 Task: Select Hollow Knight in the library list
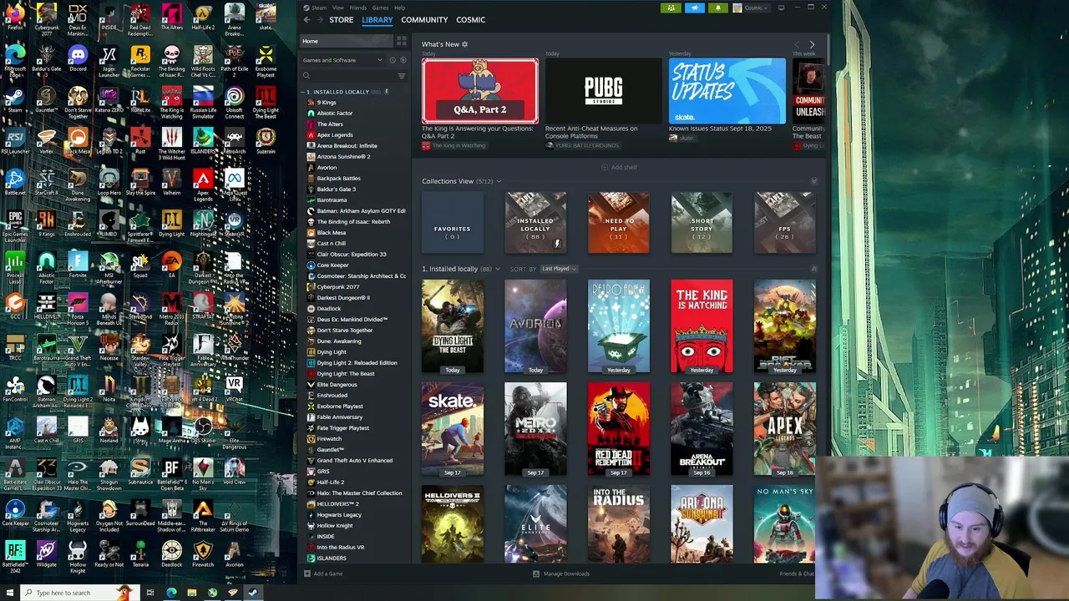click(x=334, y=526)
